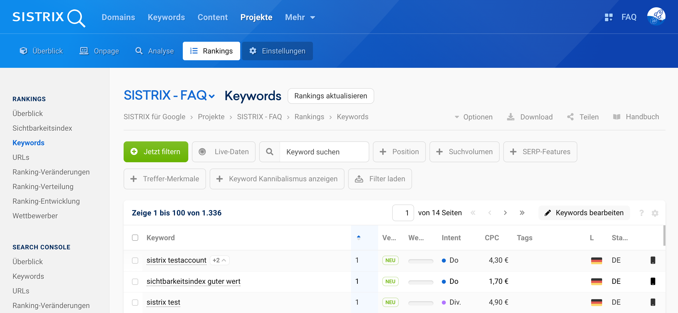Click the Download icon button

tap(511, 117)
